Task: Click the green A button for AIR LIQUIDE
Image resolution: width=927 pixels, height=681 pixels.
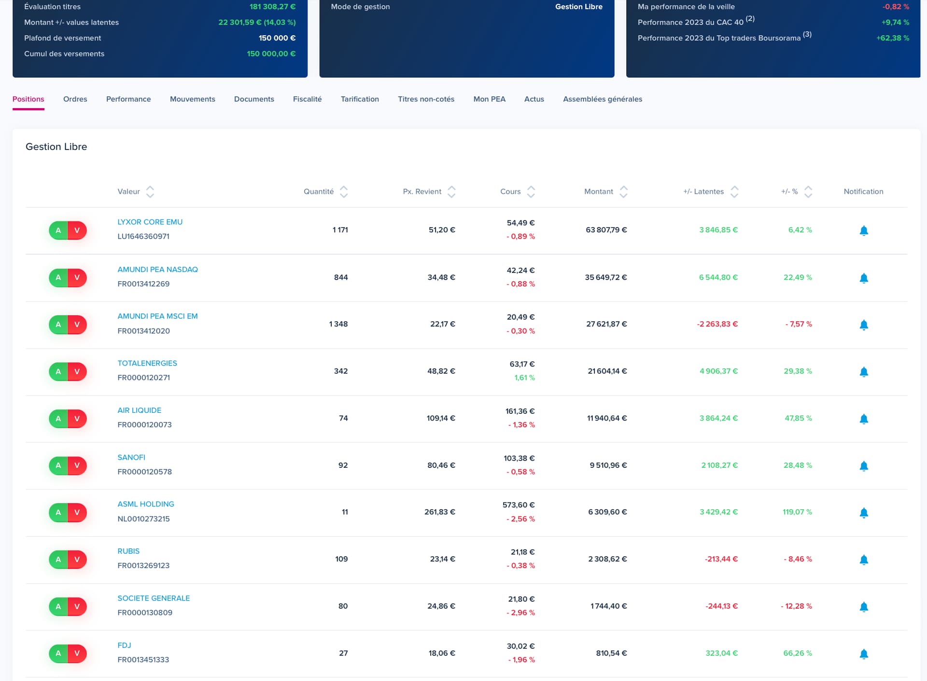Action: click(x=58, y=418)
